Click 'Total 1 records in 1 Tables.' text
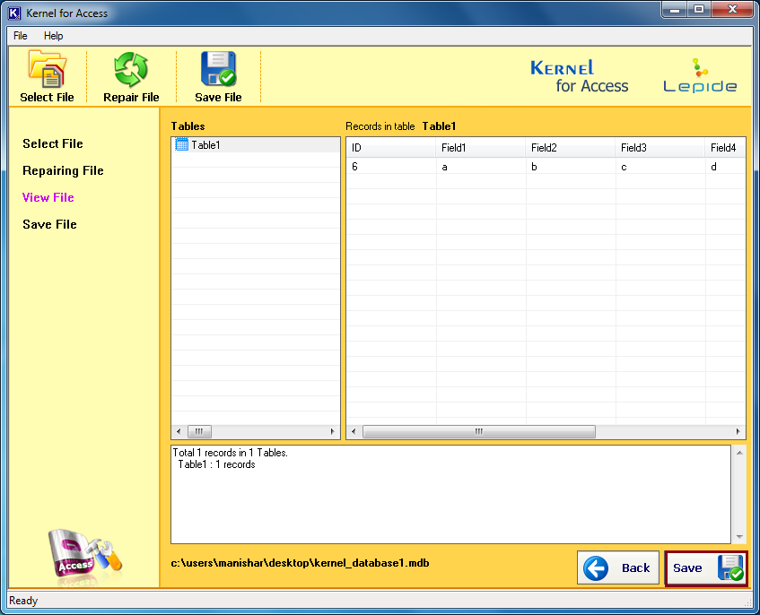This screenshot has height=615, width=760. 231,453
